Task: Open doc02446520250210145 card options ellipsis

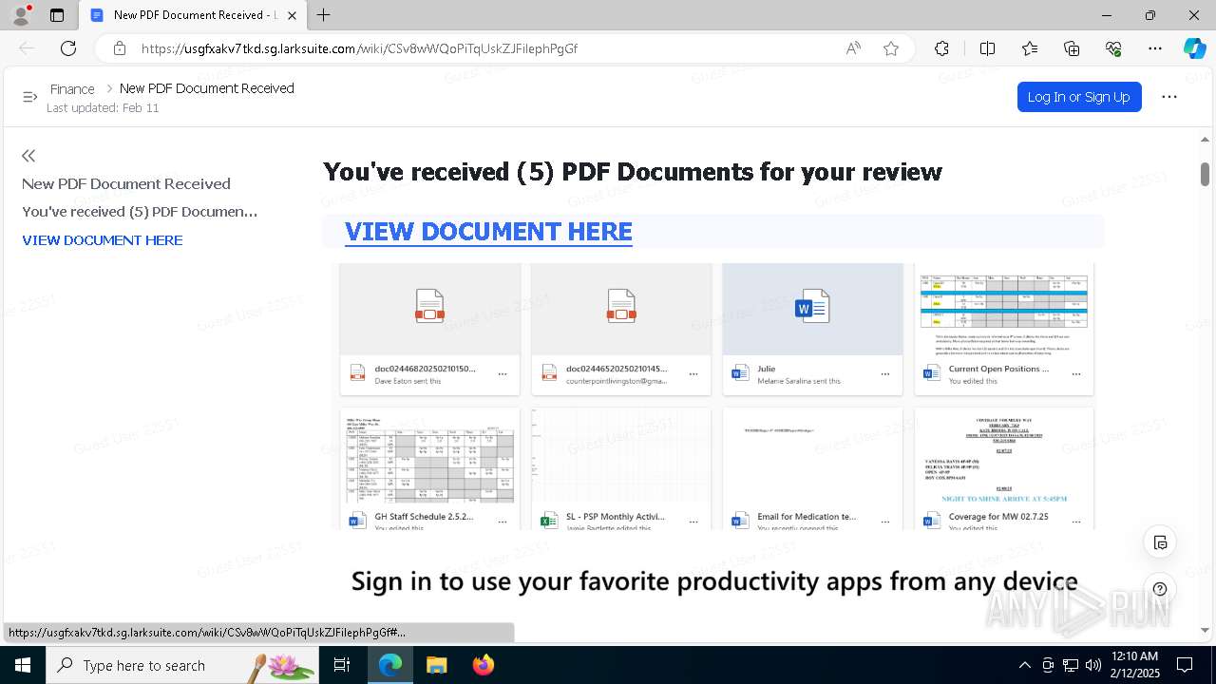Action: (693, 374)
